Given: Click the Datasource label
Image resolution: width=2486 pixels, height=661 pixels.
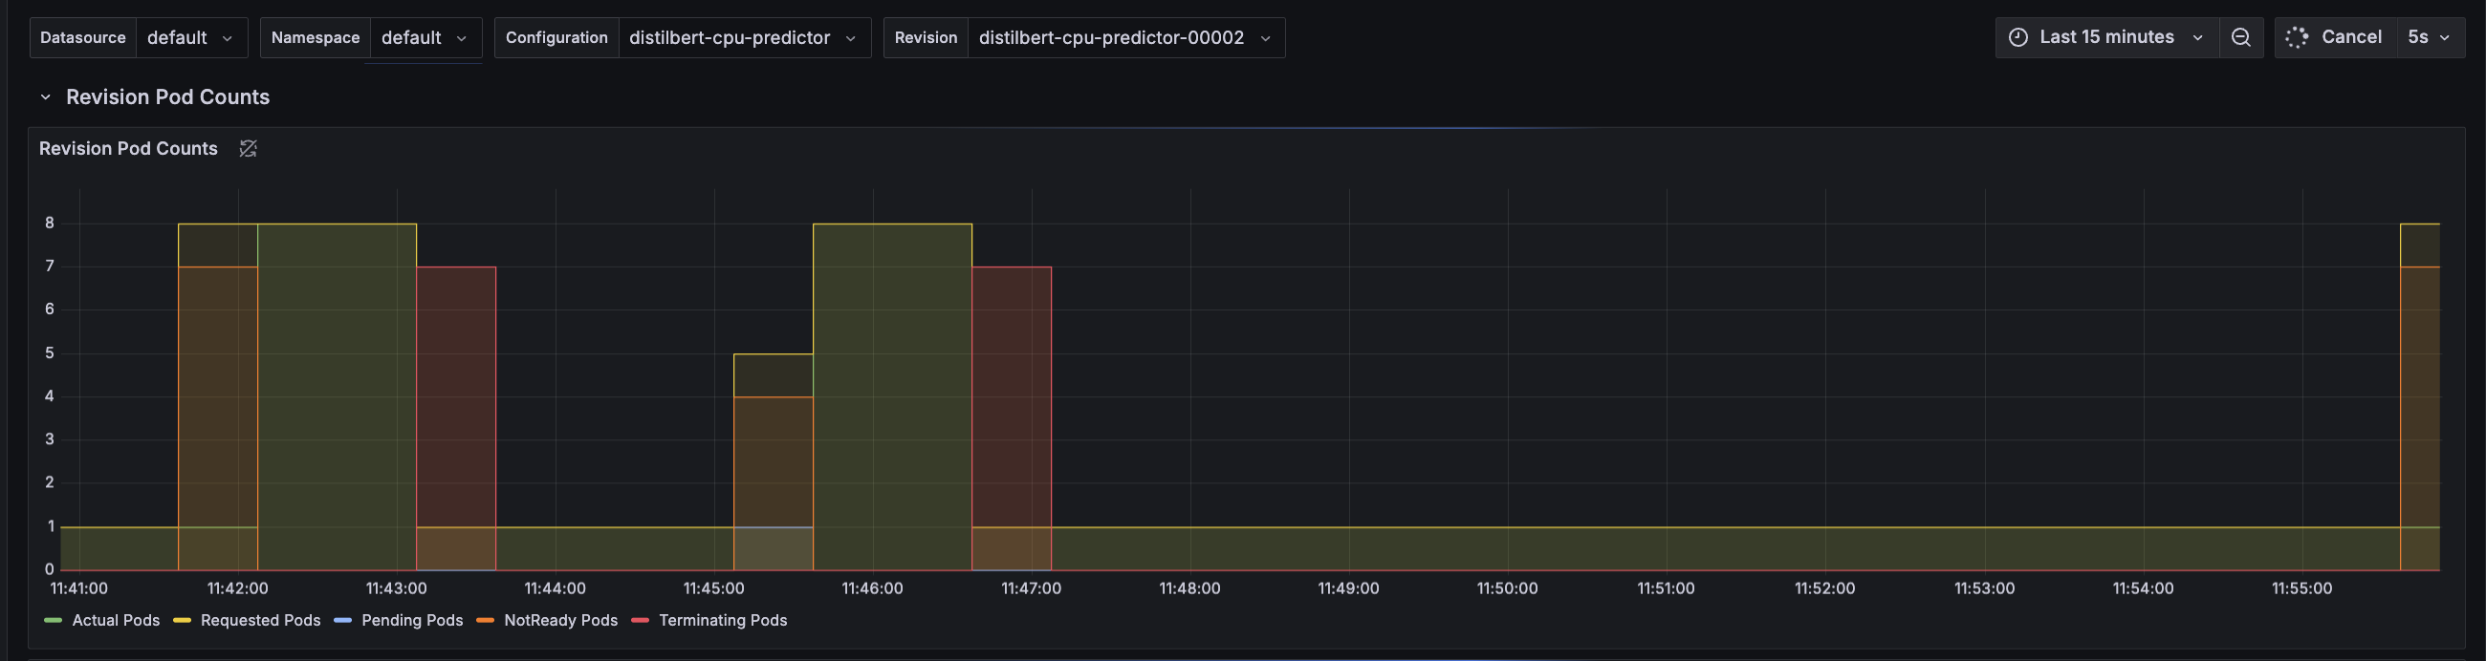Looking at the screenshot, I should [x=83, y=37].
